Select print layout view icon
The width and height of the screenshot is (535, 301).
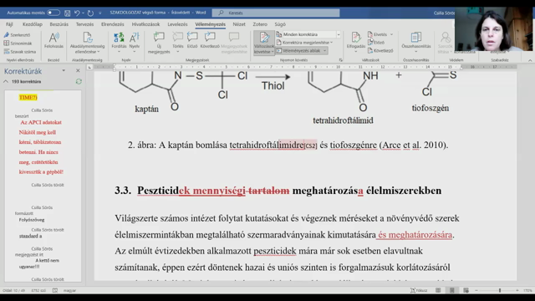(451, 290)
